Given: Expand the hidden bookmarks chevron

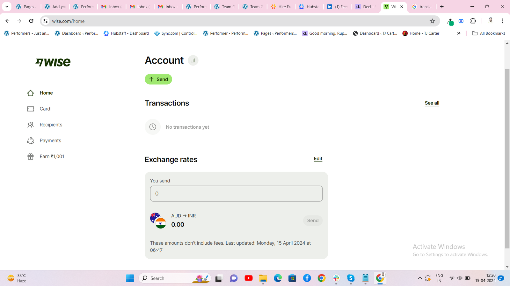Looking at the screenshot, I should tap(459, 33).
